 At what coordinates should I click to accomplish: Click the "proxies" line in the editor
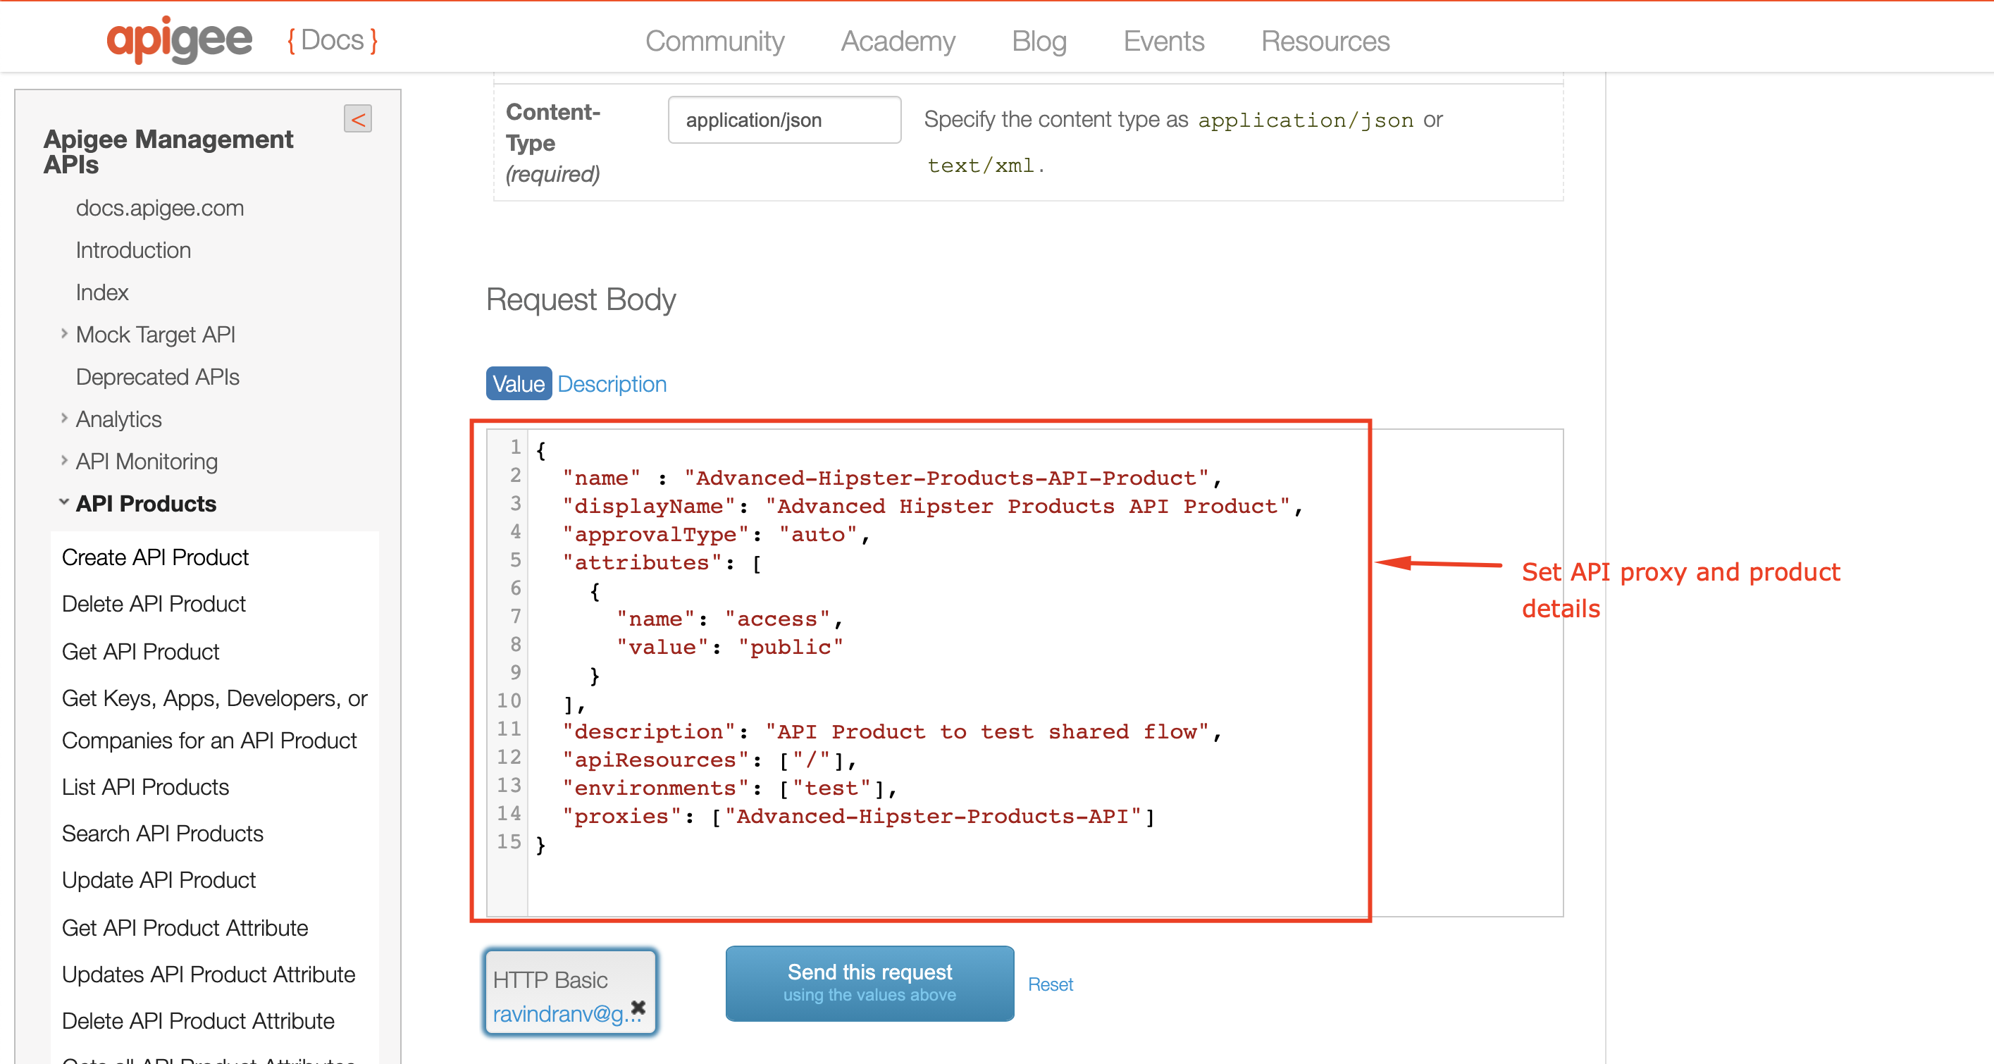point(858,816)
